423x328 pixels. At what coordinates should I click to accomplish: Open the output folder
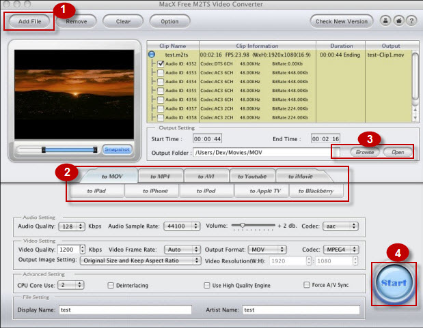pos(398,152)
